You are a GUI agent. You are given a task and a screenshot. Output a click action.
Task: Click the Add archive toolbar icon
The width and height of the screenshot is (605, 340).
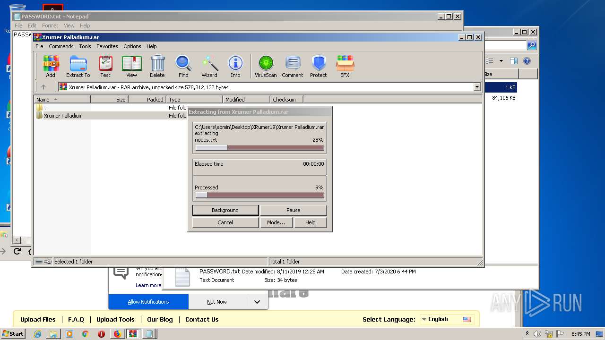point(51,66)
